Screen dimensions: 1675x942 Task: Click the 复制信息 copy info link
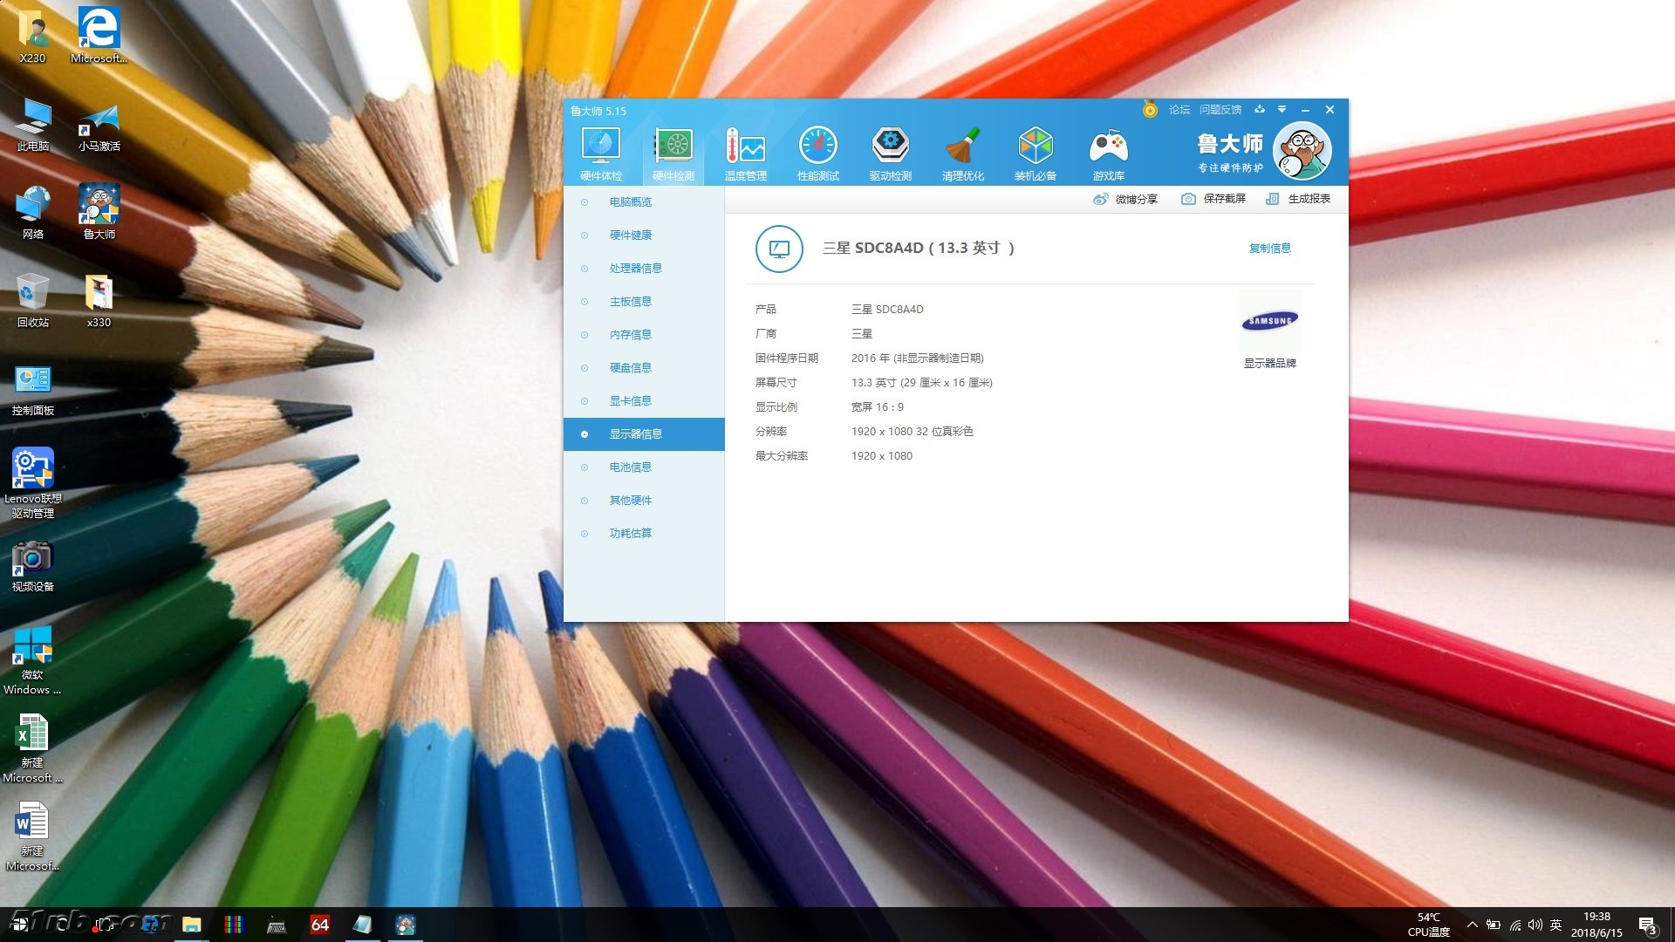click(1269, 249)
